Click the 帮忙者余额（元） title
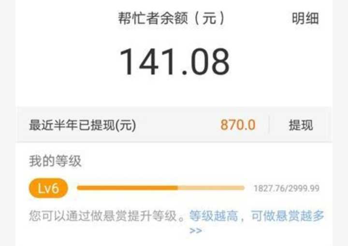Image resolution: width=348 pixels, height=246 pixels. [x=171, y=18]
